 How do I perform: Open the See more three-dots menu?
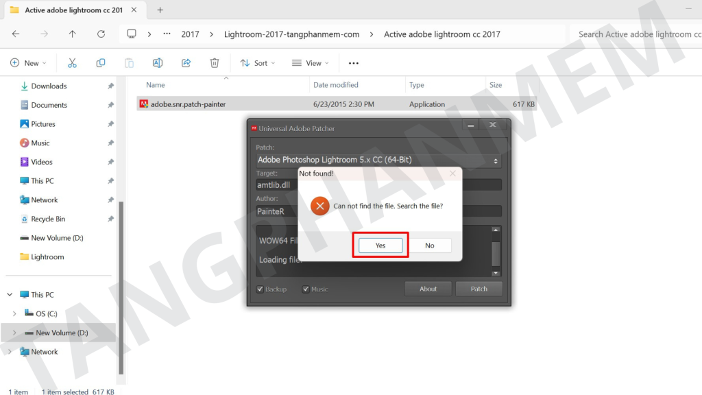click(x=354, y=63)
